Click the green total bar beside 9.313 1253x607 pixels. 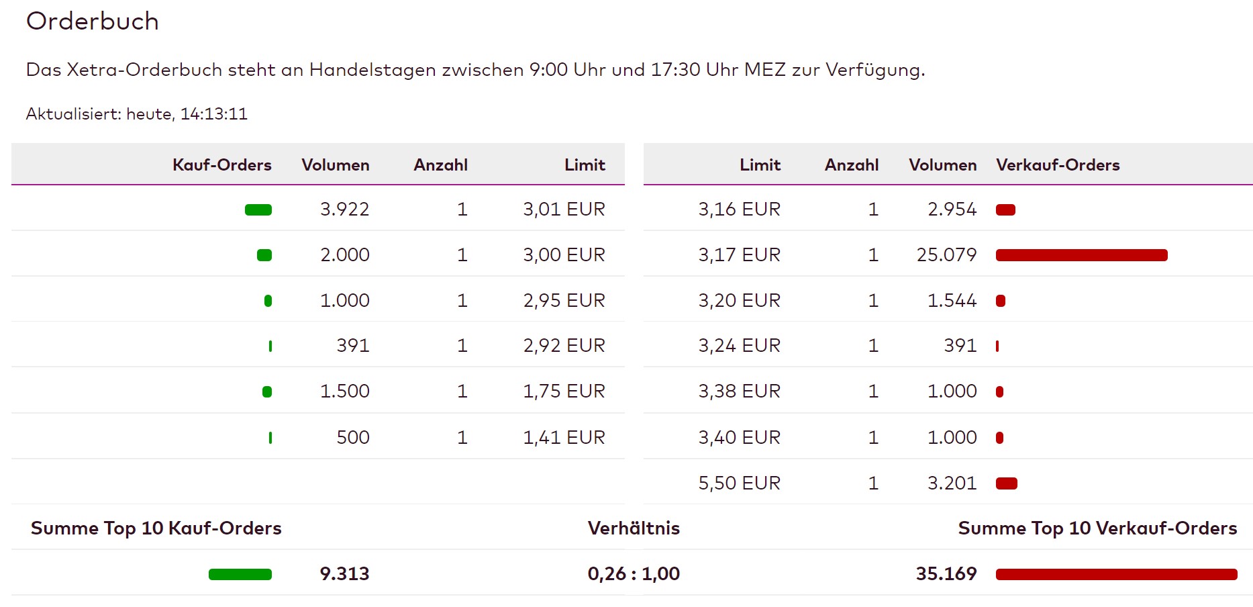pos(240,574)
